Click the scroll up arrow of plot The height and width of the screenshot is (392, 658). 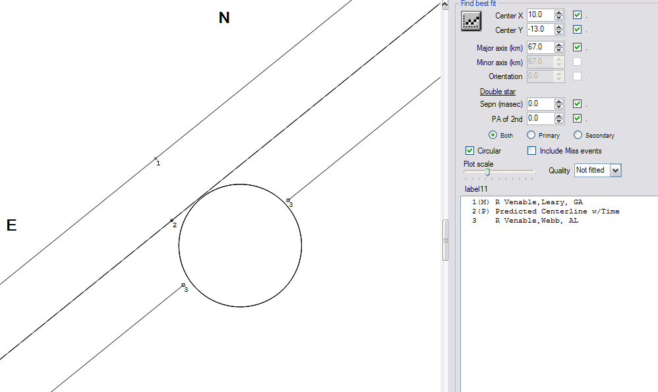445,5
